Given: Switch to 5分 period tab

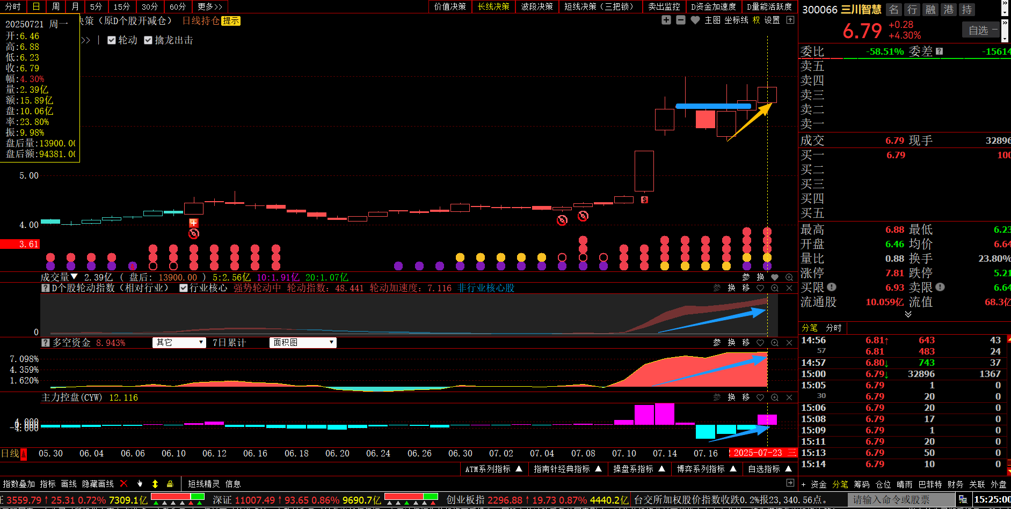Looking at the screenshot, I should pyautogui.click(x=96, y=6).
